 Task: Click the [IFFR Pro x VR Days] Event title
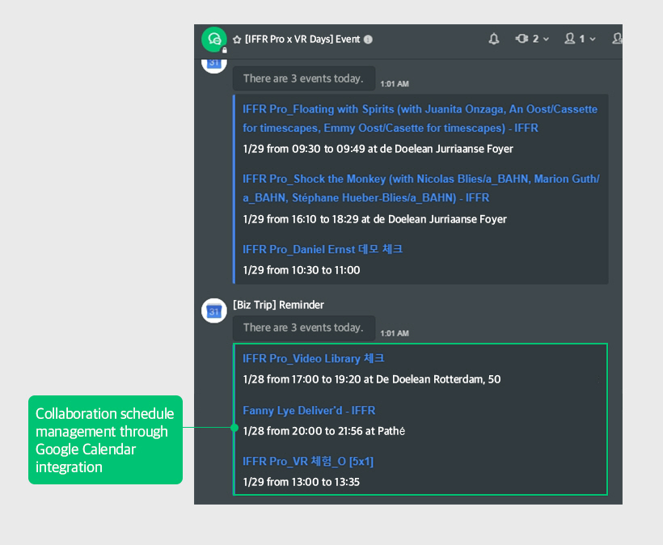[302, 40]
